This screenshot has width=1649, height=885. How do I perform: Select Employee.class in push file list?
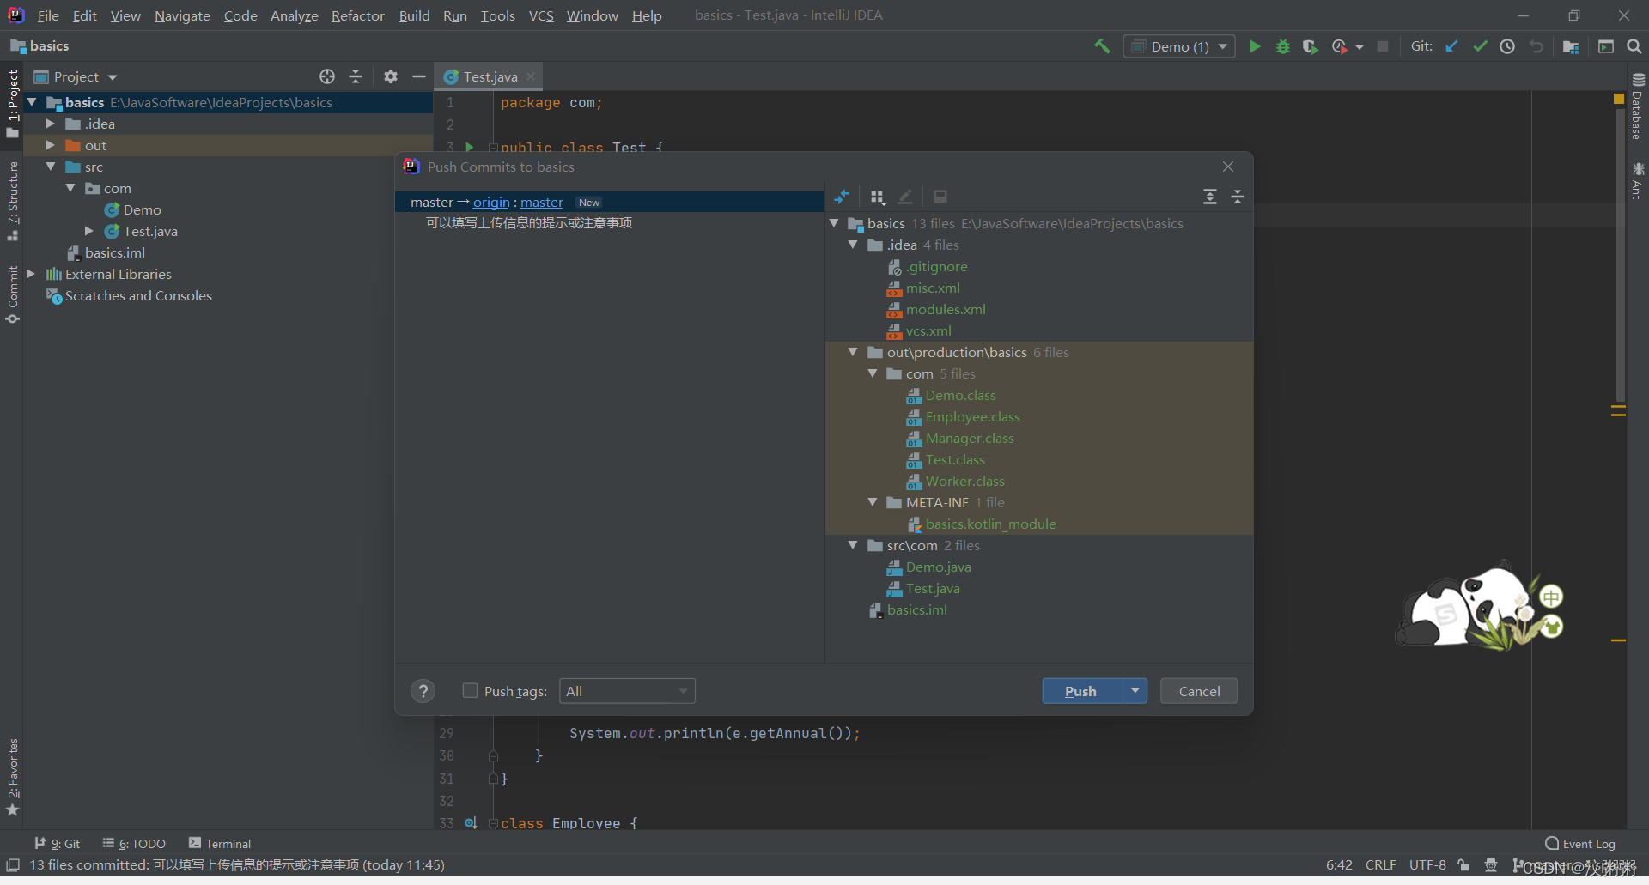pyautogui.click(x=972, y=417)
